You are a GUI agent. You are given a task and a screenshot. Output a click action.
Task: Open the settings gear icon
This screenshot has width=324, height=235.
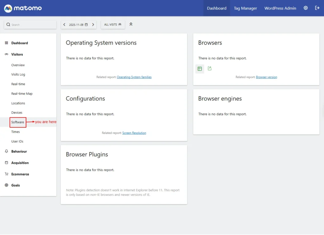pyautogui.click(x=306, y=8)
